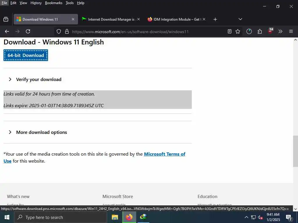Click the scrollbar down arrow at the bottom
The height and width of the screenshot is (223, 298).
[x=295, y=209]
